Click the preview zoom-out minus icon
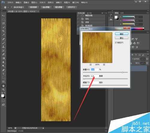The image size is (150, 133). click(x=91, y=65)
